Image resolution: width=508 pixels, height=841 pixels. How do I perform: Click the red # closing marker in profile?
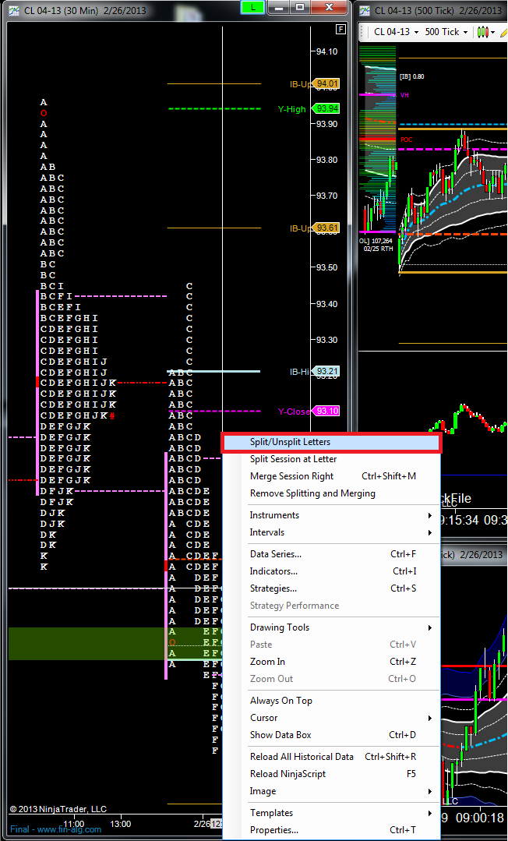[112, 415]
